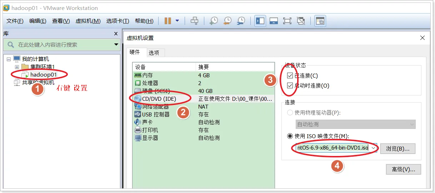The image size is (435, 193).
Task: Click the processor icon in device list
Action: pos(138,83)
